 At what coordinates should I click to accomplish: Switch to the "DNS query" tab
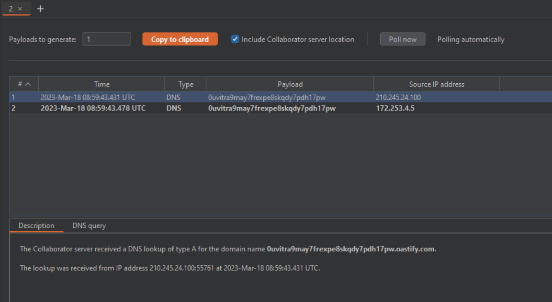pos(89,225)
